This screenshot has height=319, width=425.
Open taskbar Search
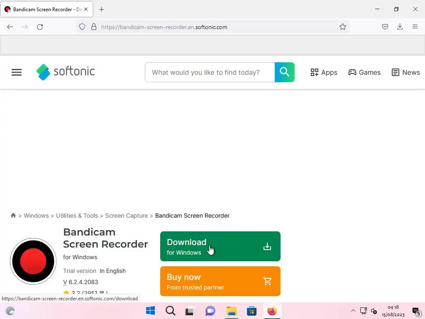pyautogui.click(x=171, y=311)
